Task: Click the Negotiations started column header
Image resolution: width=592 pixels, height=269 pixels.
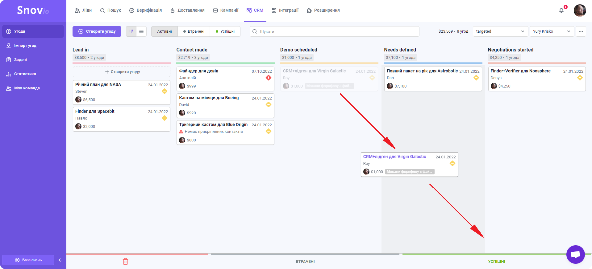Action: (511, 50)
